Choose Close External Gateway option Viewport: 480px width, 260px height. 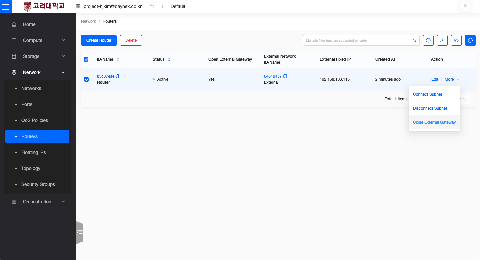pyautogui.click(x=434, y=122)
